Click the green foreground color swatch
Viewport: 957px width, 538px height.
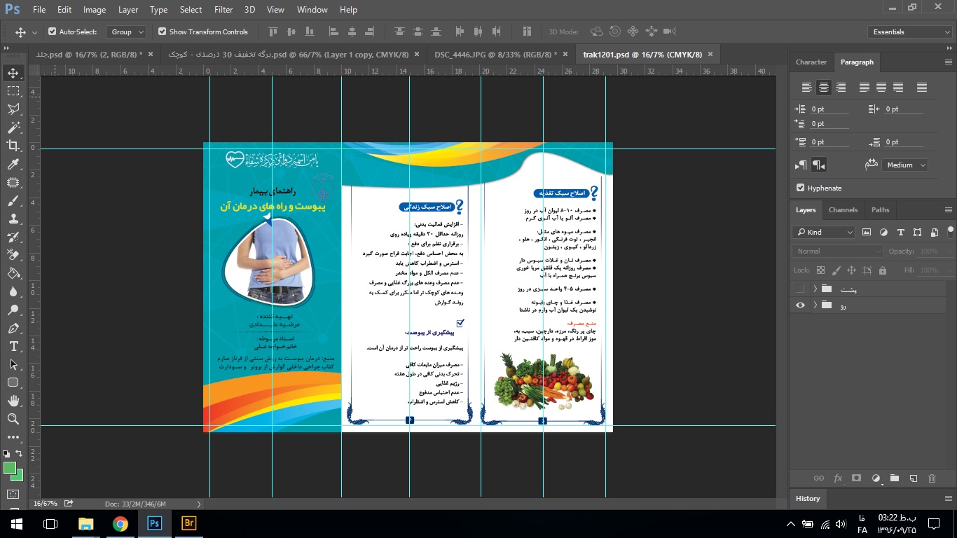tap(10, 468)
